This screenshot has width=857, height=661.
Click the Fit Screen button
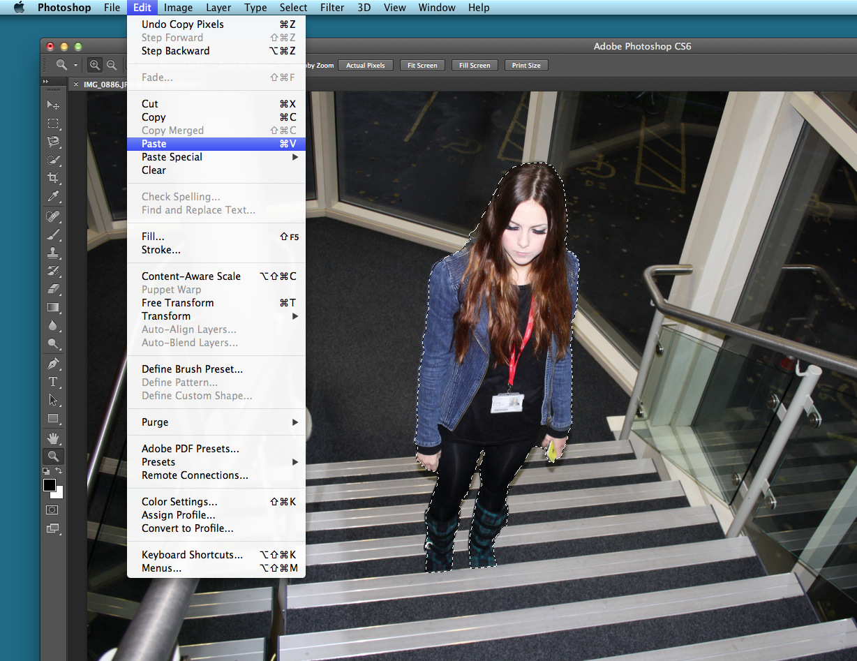(x=422, y=65)
